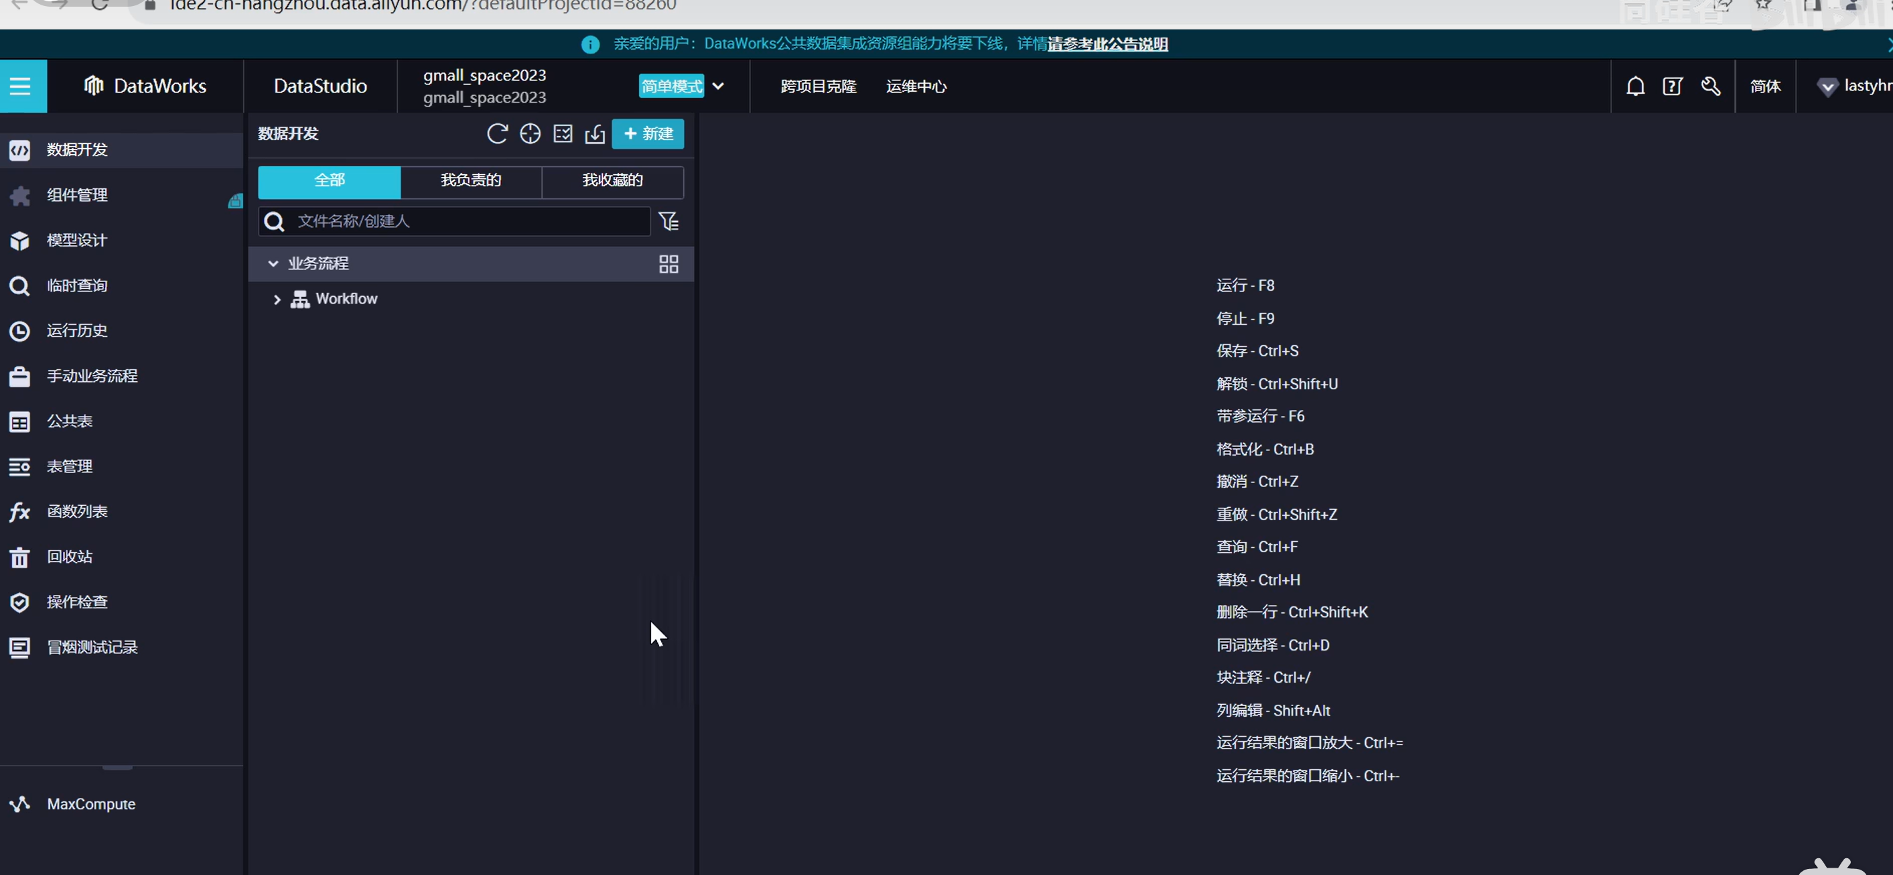
Task: Open the notification bell icon
Action: coord(1634,86)
